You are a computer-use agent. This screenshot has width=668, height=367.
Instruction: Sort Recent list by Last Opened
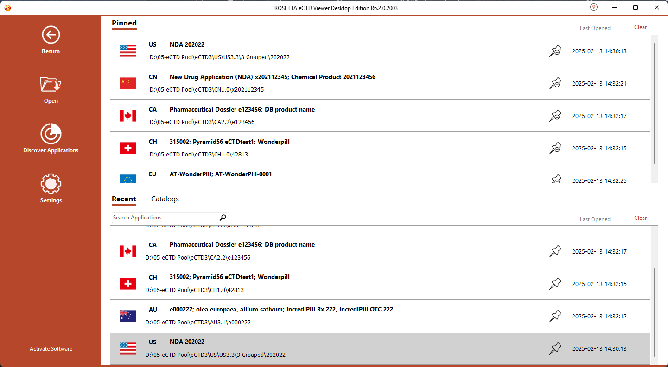pos(595,219)
